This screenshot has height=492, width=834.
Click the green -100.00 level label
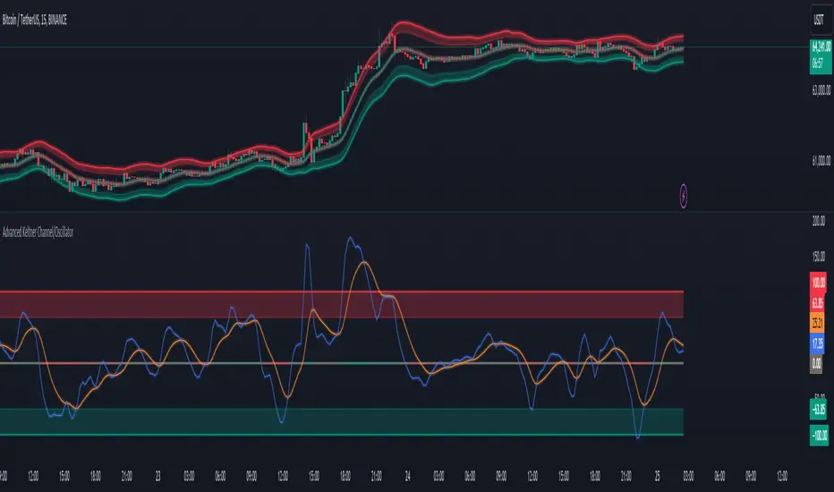[x=819, y=436]
